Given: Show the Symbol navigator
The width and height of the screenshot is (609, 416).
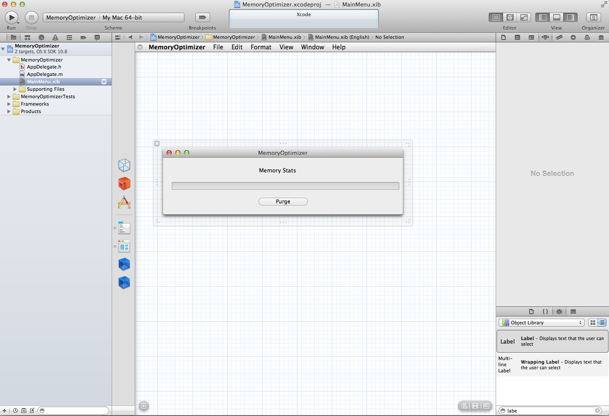Looking at the screenshot, I should 27,38.
